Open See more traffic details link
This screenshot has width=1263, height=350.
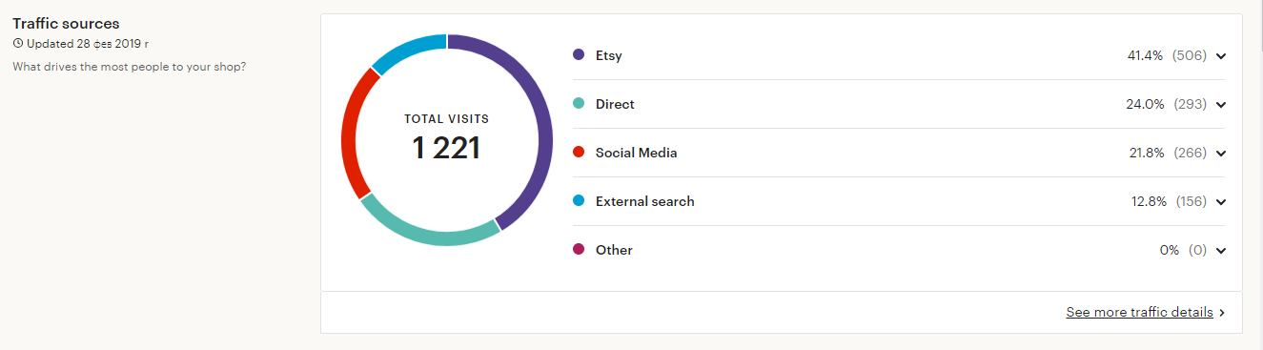point(1139,312)
